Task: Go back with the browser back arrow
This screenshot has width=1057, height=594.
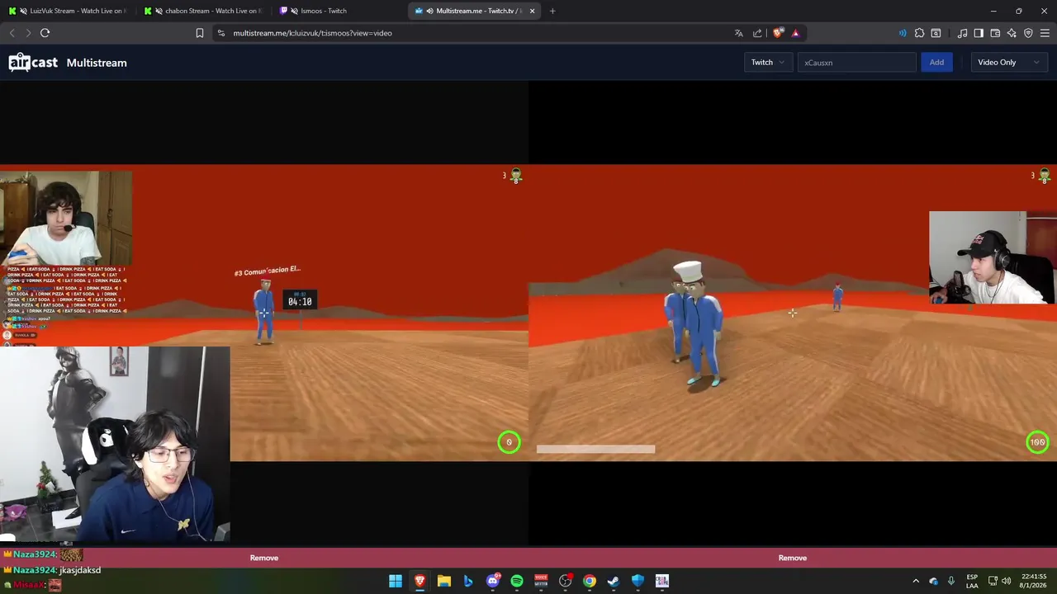Action: point(12,33)
